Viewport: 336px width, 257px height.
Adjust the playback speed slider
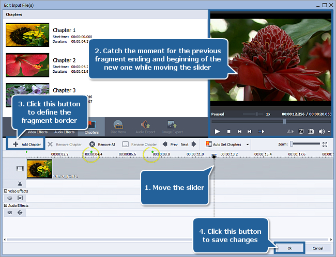(x=256, y=114)
